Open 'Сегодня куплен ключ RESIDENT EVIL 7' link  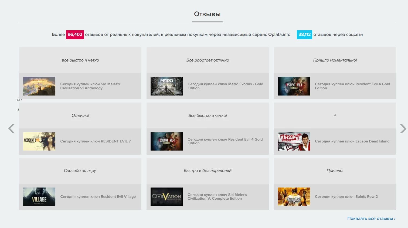[95, 141]
